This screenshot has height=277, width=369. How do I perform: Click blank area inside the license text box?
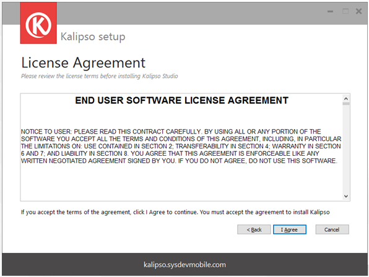pos(181,183)
